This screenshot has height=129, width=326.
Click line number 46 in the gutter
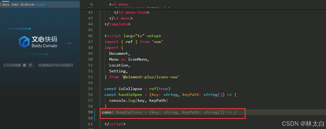(90, 36)
